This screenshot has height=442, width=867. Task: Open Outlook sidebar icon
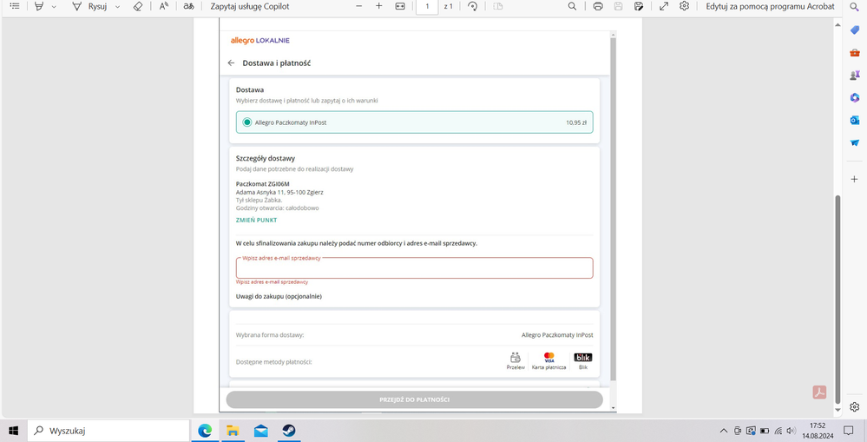pyautogui.click(x=854, y=120)
